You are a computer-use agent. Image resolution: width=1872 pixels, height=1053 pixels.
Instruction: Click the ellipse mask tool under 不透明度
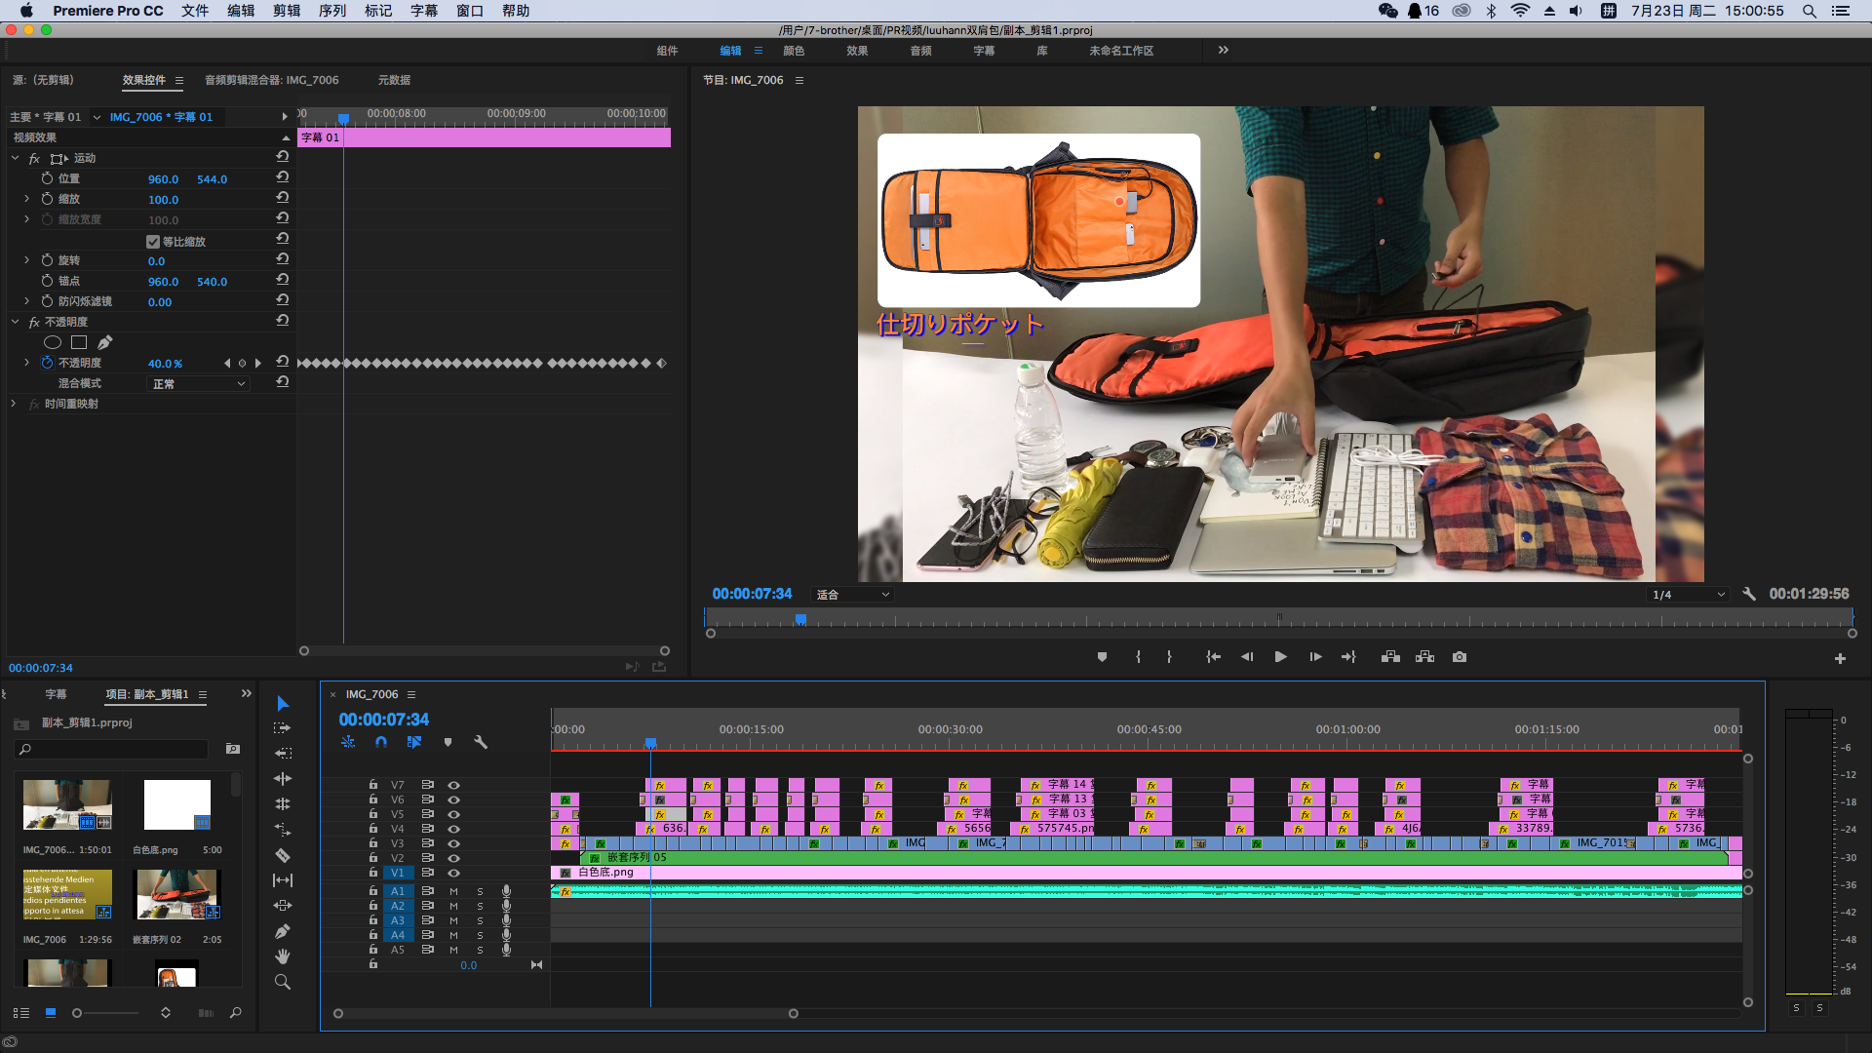pos(53,342)
